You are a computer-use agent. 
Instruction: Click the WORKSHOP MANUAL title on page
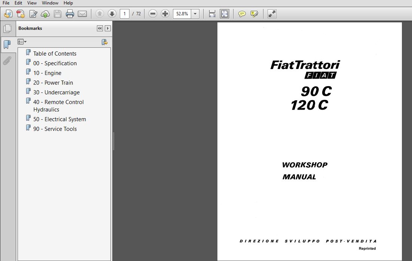click(x=305, y=171)
